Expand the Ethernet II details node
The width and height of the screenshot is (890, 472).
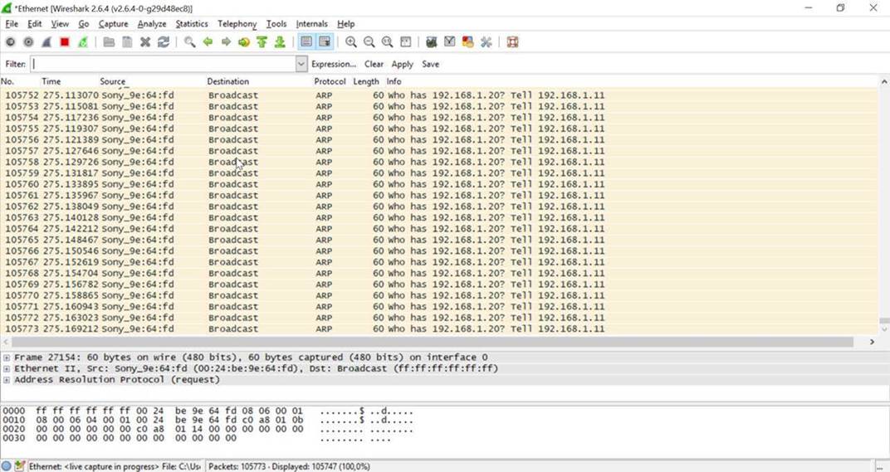tap(7, 369)
